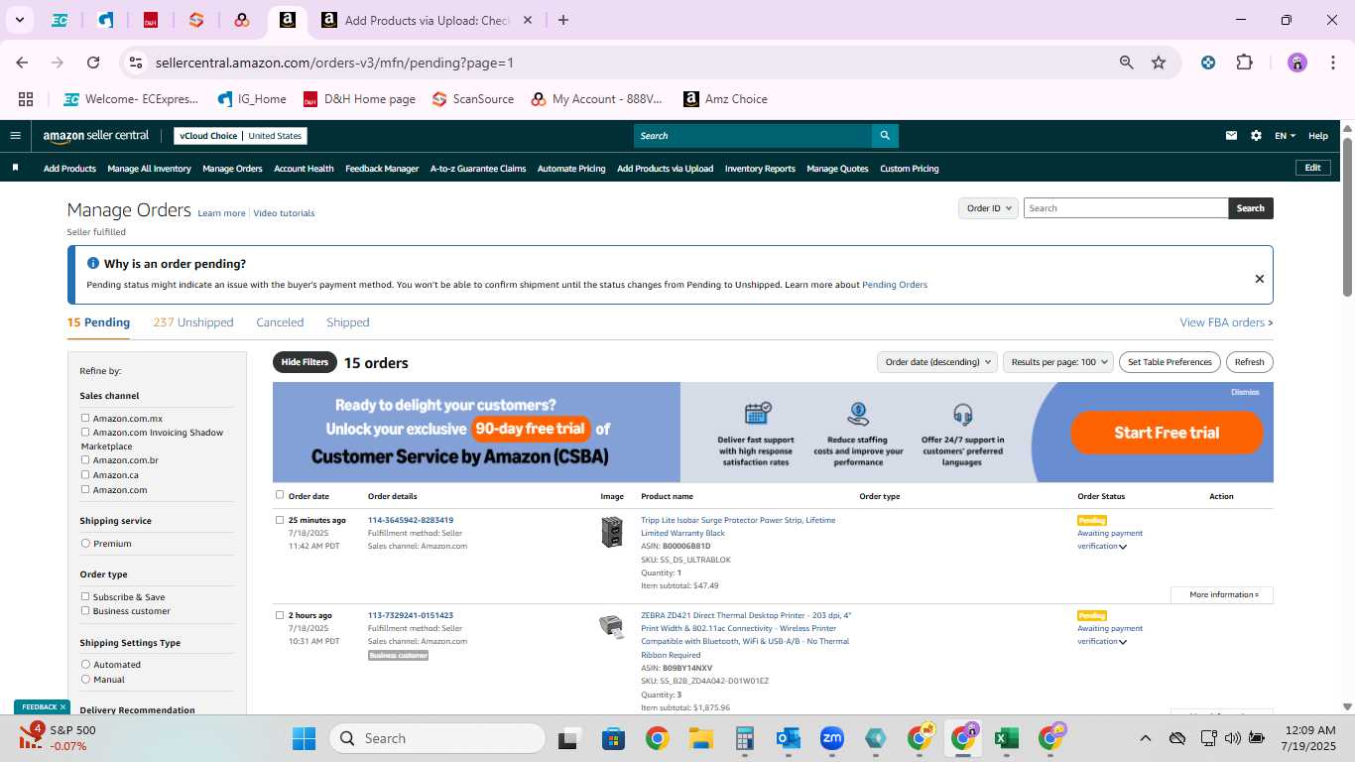Image resolution: width=1355 pixels, height=762 pixels.
Task: Click the Amazon Seller Central logo
Action: coord(96,136)
